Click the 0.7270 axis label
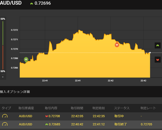Image resolution: width=162 pixels, height=130 pixels. pyautogui.click(x=15, y=49)
